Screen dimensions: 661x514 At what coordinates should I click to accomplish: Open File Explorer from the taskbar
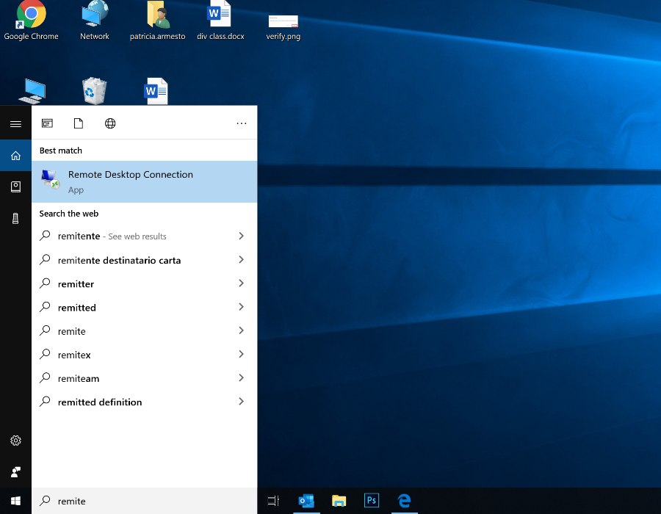coord(339,501)
